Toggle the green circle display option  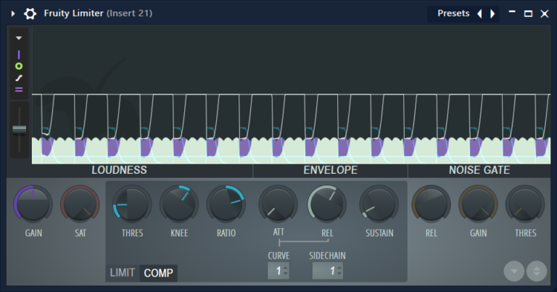click(19, 66)
